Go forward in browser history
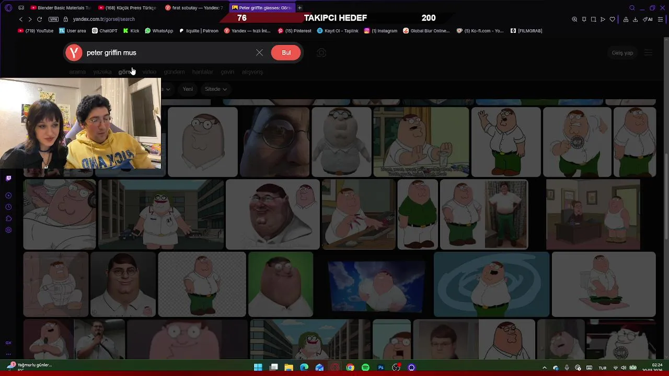The height and width of the screenshot is (376, 669). 30,19
